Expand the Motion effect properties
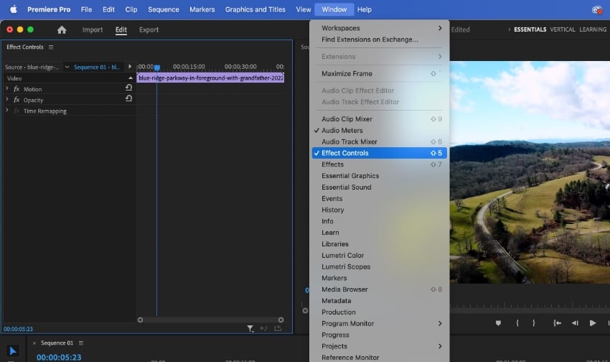The width and height of the screenshot is (610, 362). pos(7,89)
